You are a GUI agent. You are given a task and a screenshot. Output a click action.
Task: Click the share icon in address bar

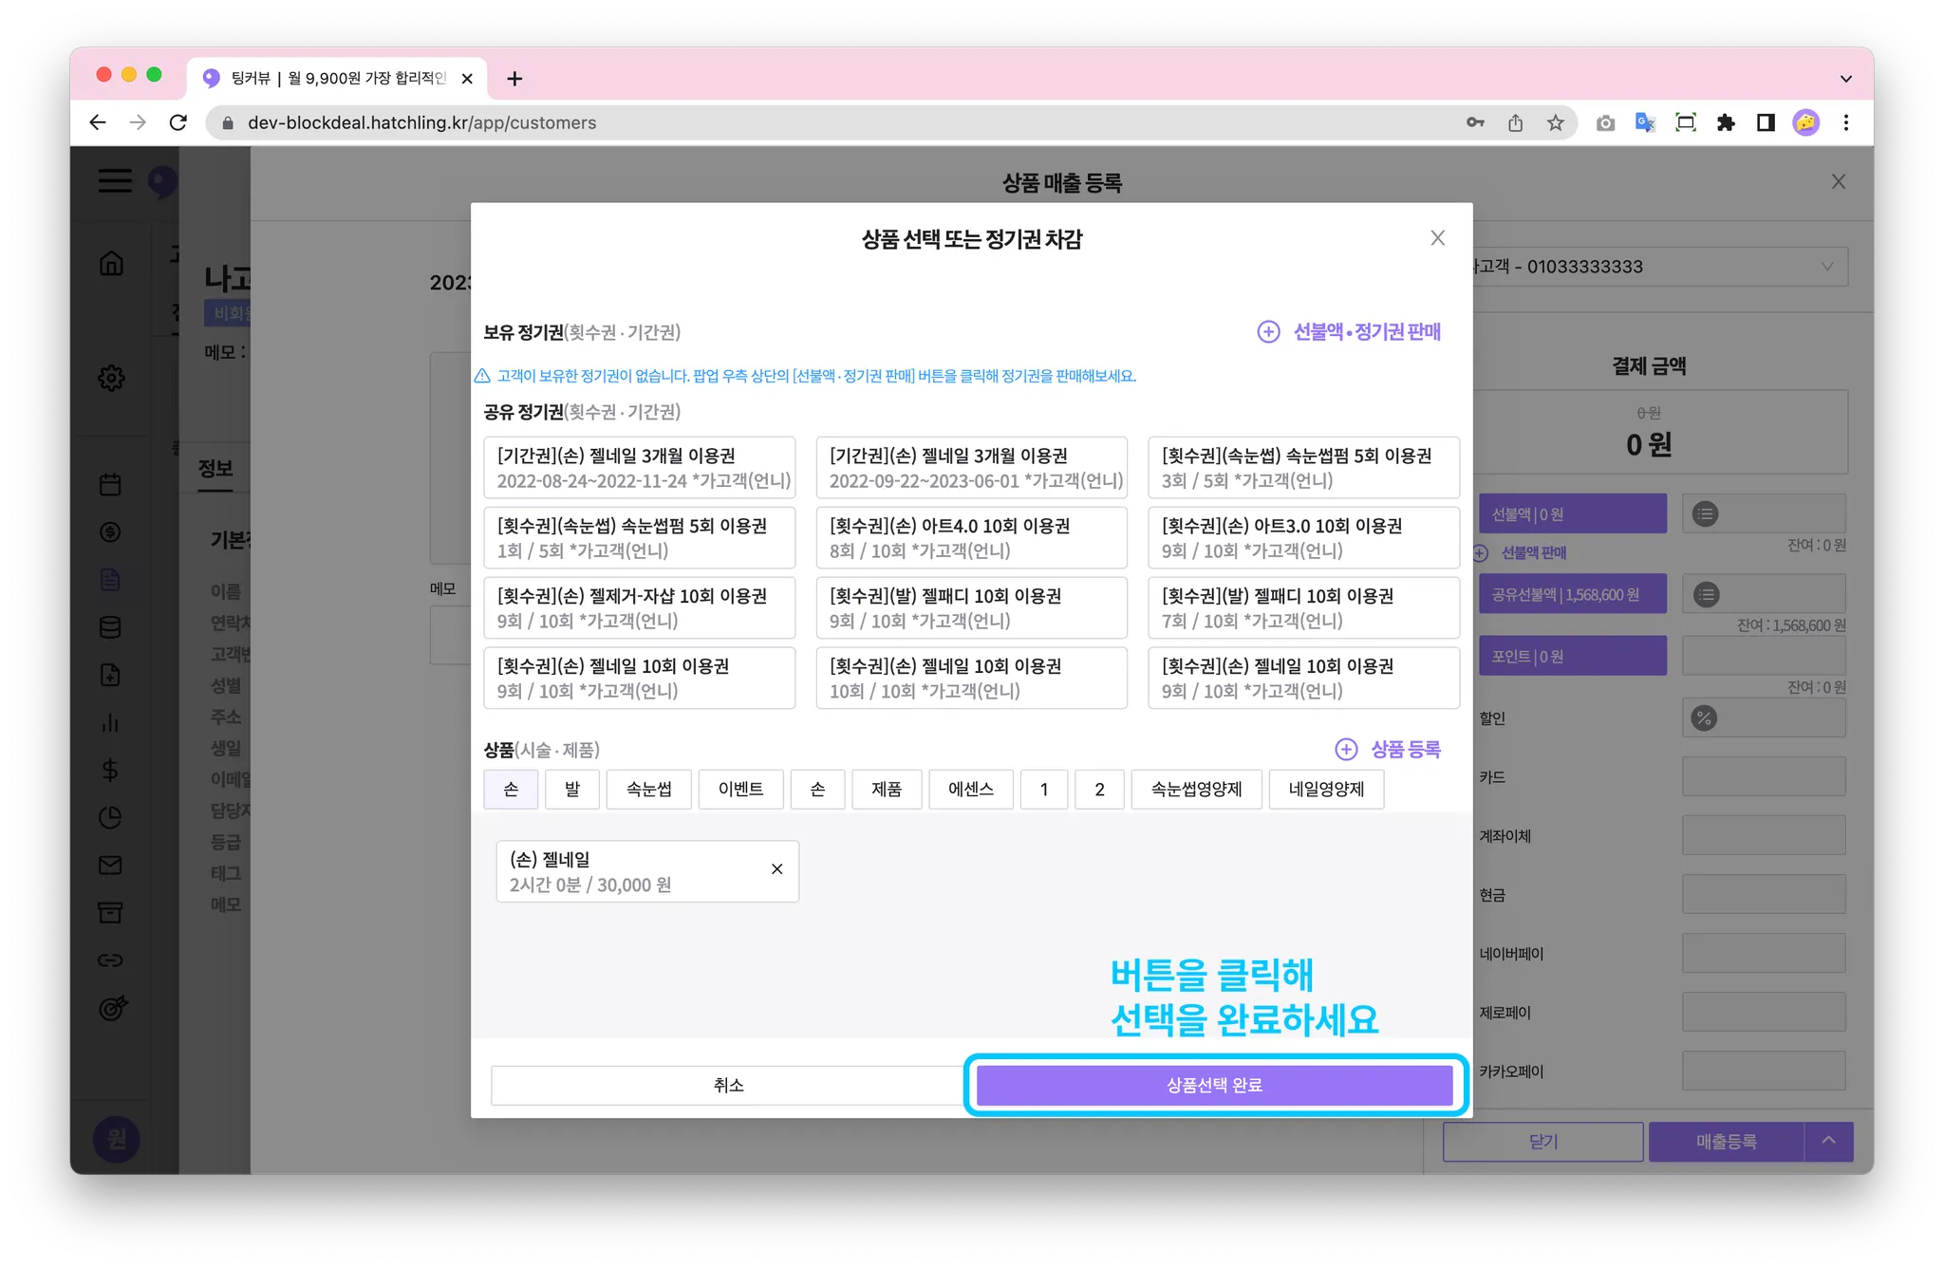[1515, 122]
